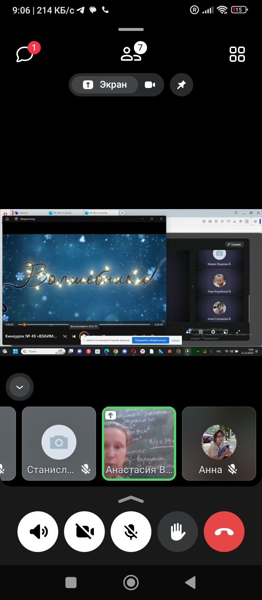Open first VK Мессенджер tab in shared browser

point(65,213)
